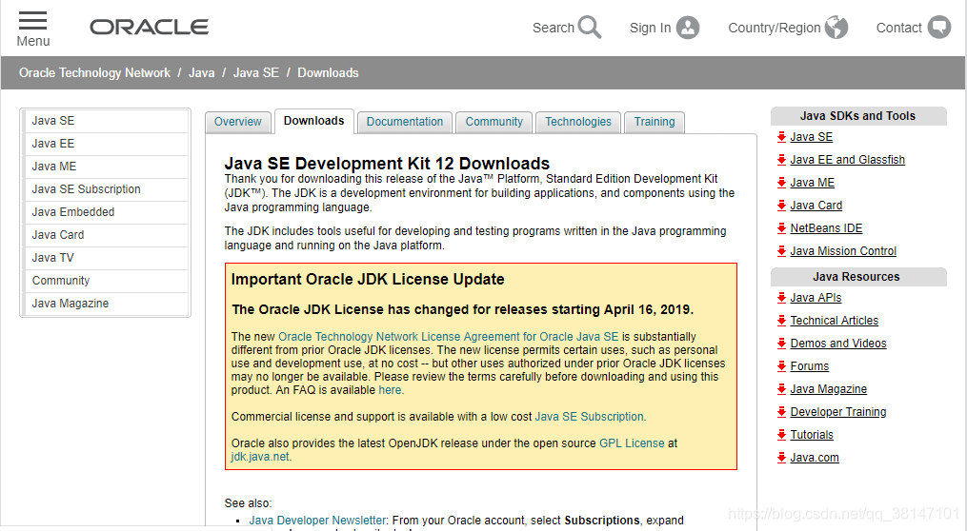This screenshot has width=967, height=531.
Task: Click the Downloads breadcrumb link
Action: tap(328, 72)
